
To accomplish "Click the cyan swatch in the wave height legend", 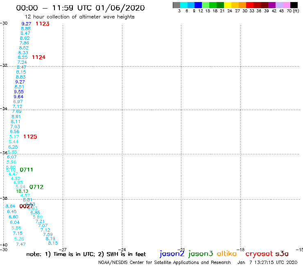I will [184, 5].
